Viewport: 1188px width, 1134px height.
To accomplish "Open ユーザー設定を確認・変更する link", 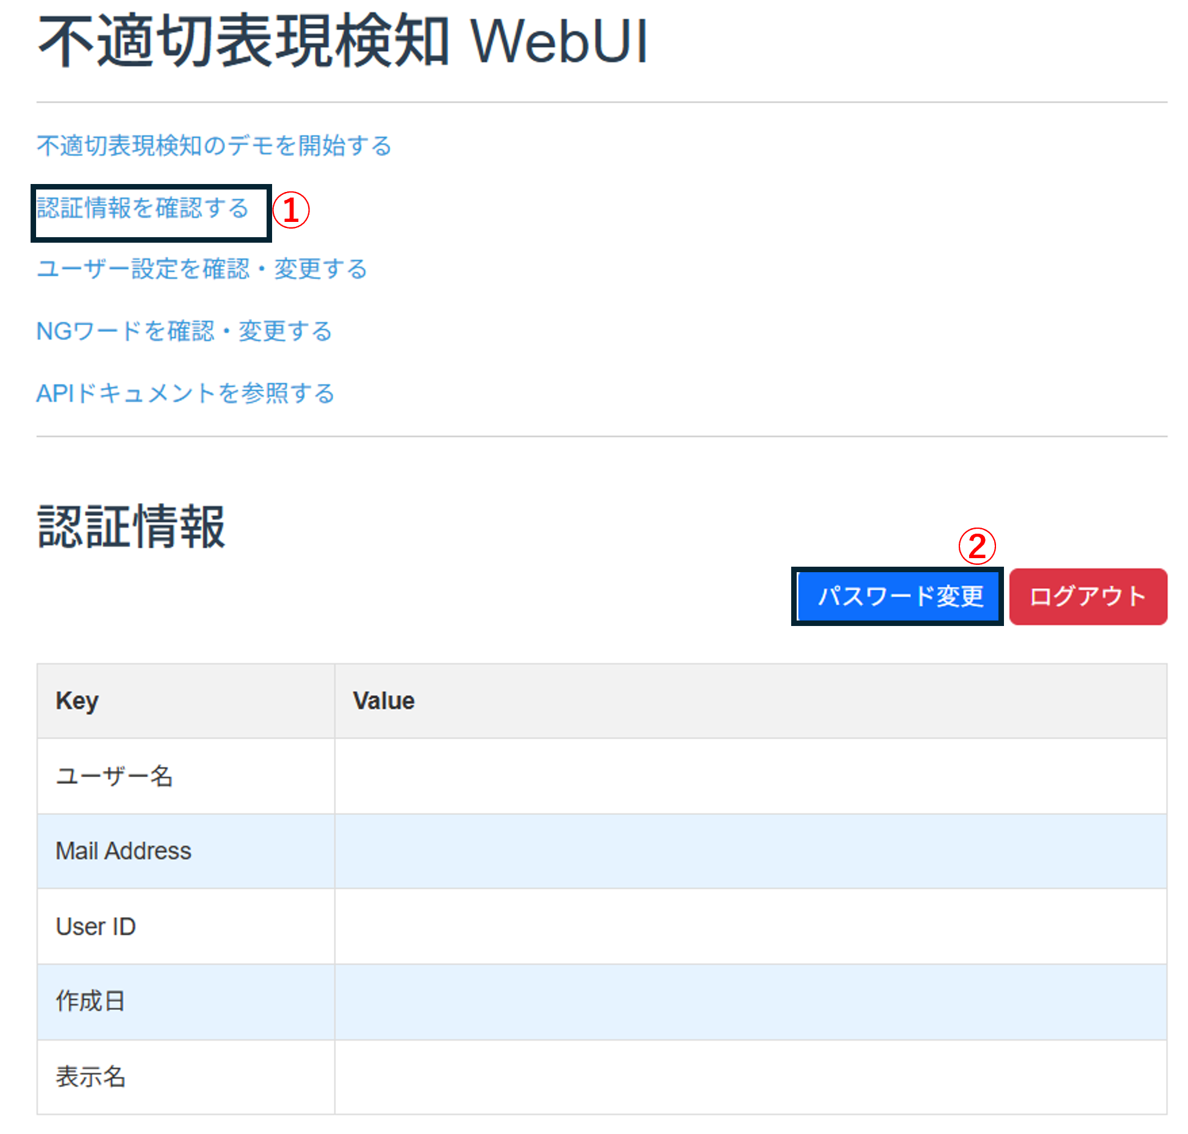I will point(202,269).
